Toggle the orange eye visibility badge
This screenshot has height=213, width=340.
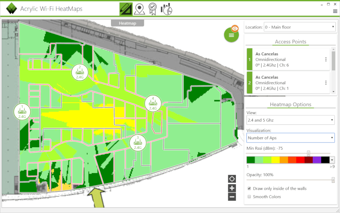[x=235, y=28]
